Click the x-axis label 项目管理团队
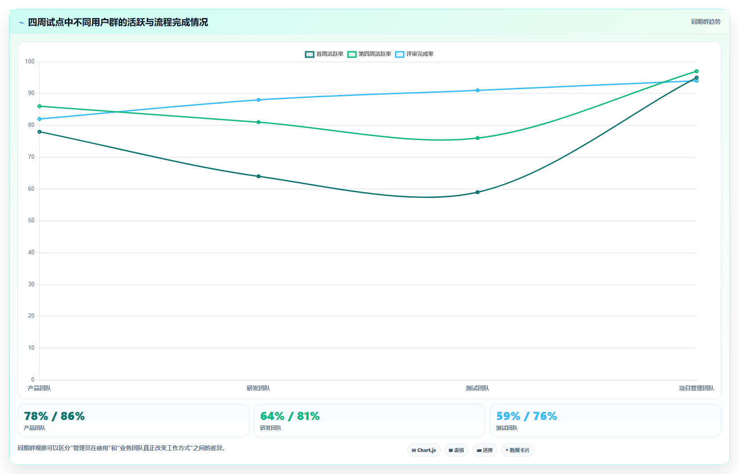The image size is (739, 474). coord(696,388)
